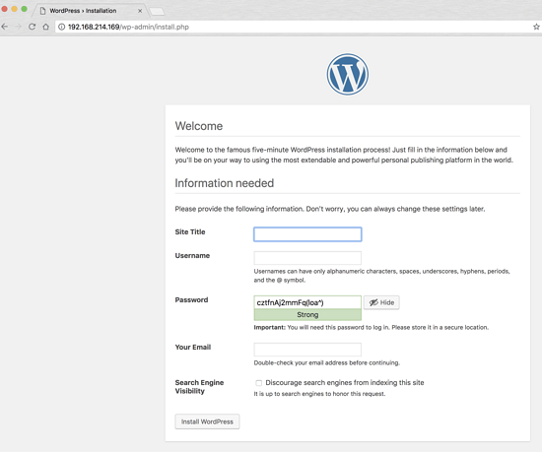
Task: Click the Install WordPress button
Action: (x=207, y=421)
